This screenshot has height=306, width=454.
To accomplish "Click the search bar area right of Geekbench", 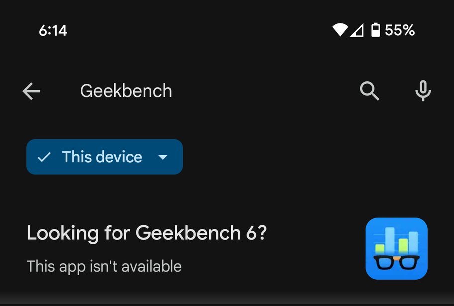I will pyautogui.click(x=264, y=91).
